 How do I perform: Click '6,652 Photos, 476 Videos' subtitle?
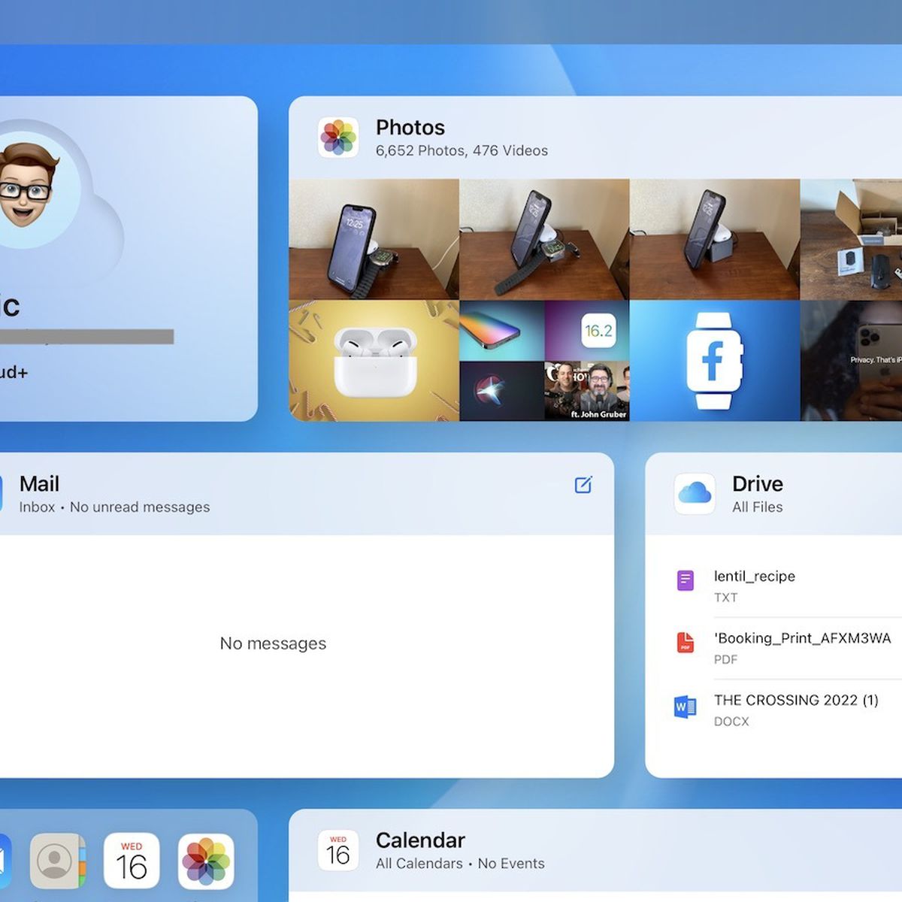[462, 150]
